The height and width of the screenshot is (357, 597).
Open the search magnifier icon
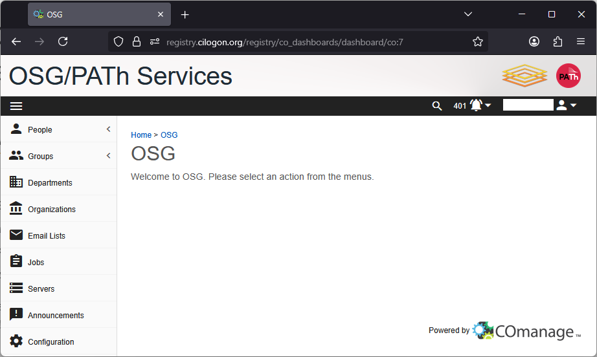[436, 105]
